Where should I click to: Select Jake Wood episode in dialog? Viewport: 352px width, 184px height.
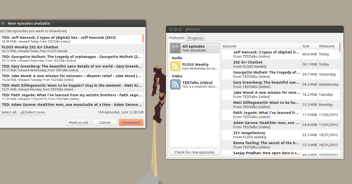point(71,78)
